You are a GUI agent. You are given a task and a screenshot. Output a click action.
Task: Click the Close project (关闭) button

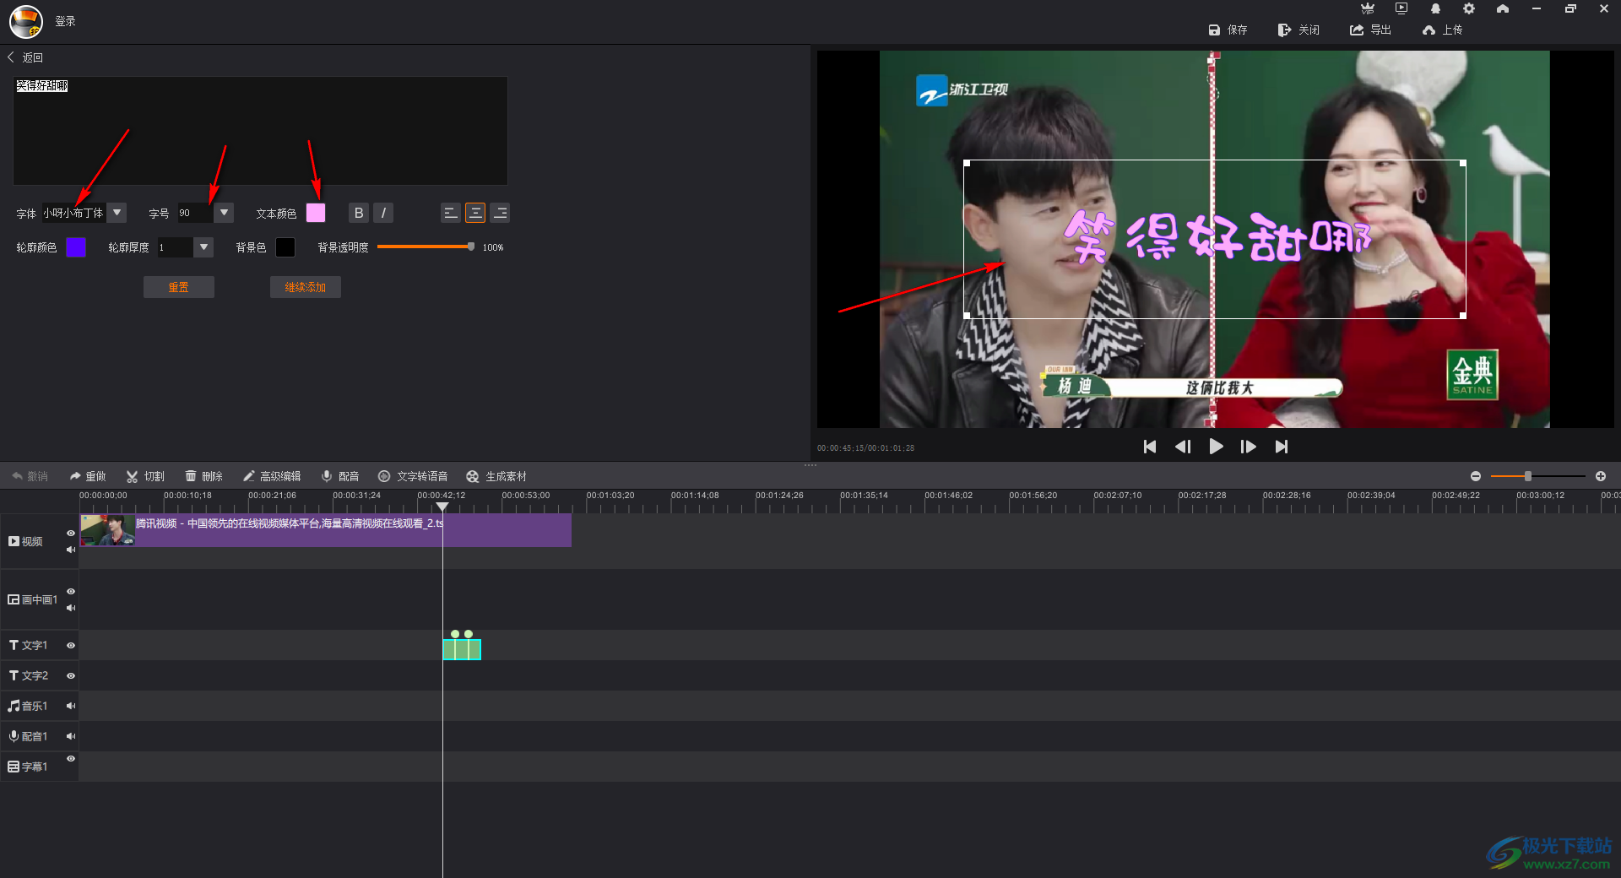tap(1298, 30)
